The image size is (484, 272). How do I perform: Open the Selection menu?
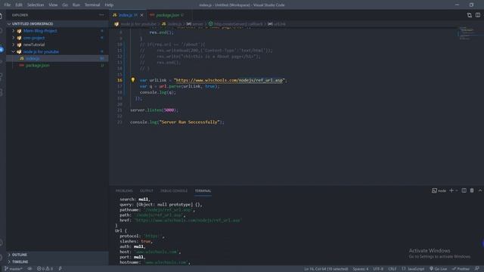(36, 5)
